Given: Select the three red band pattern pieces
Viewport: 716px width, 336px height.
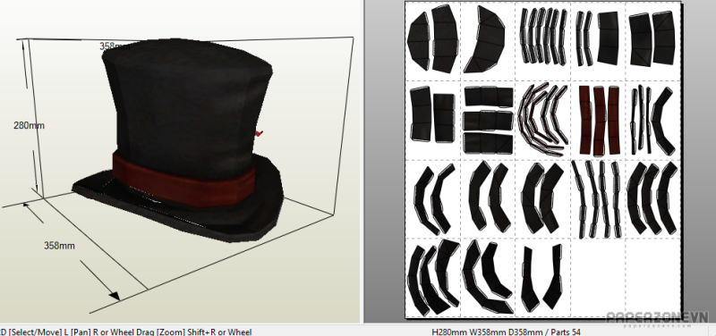Looking at the screenshot, I should click(x=599, y=121).
